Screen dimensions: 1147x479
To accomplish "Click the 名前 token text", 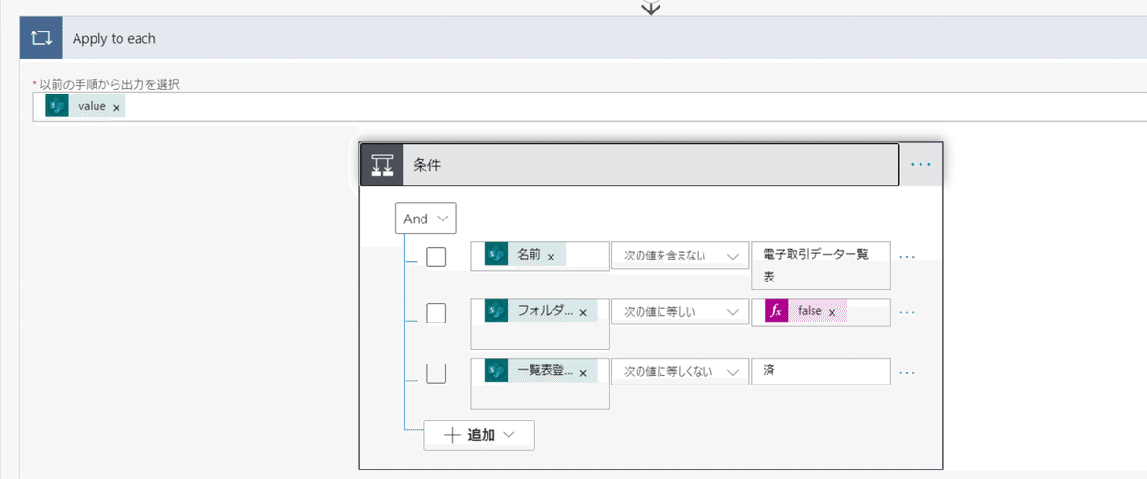I will pyautogui.click(x=529, y=255).
